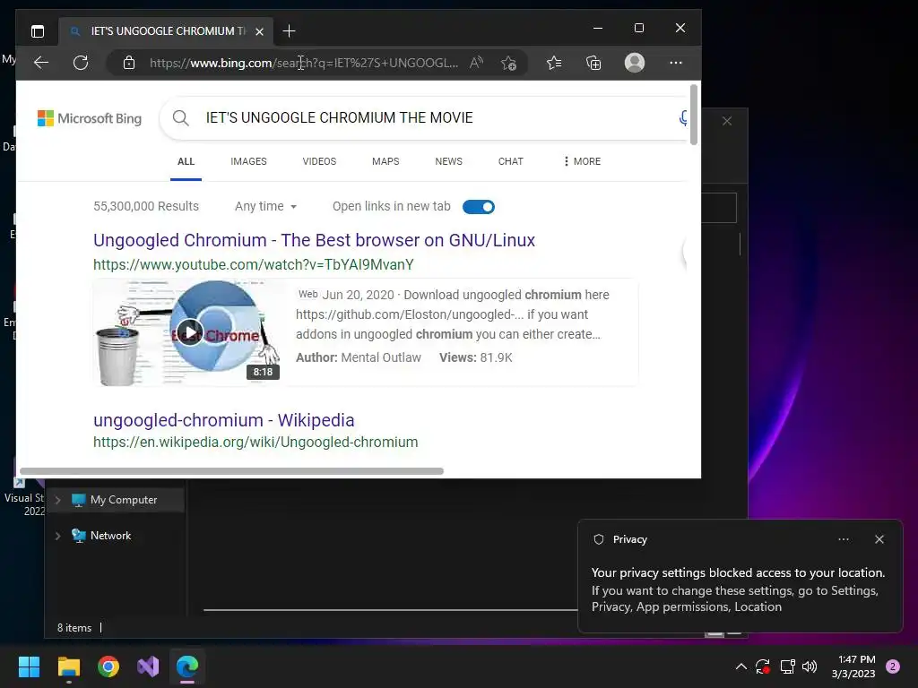
Task: Click the Microsoft Bing logo
Action: point(90,118)
